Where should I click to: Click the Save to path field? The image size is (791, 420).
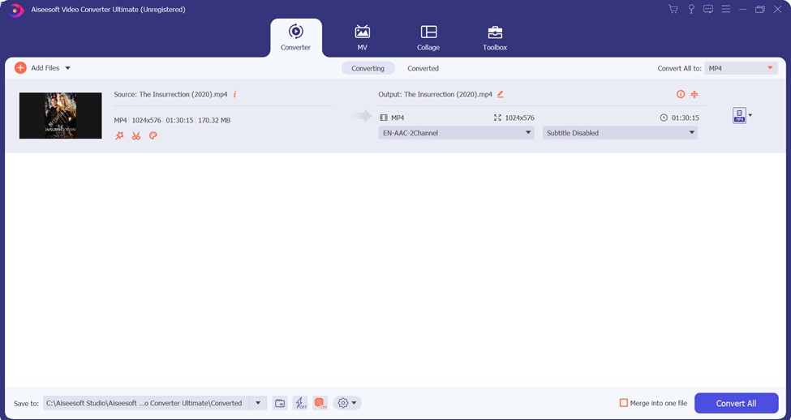point(146,403)
